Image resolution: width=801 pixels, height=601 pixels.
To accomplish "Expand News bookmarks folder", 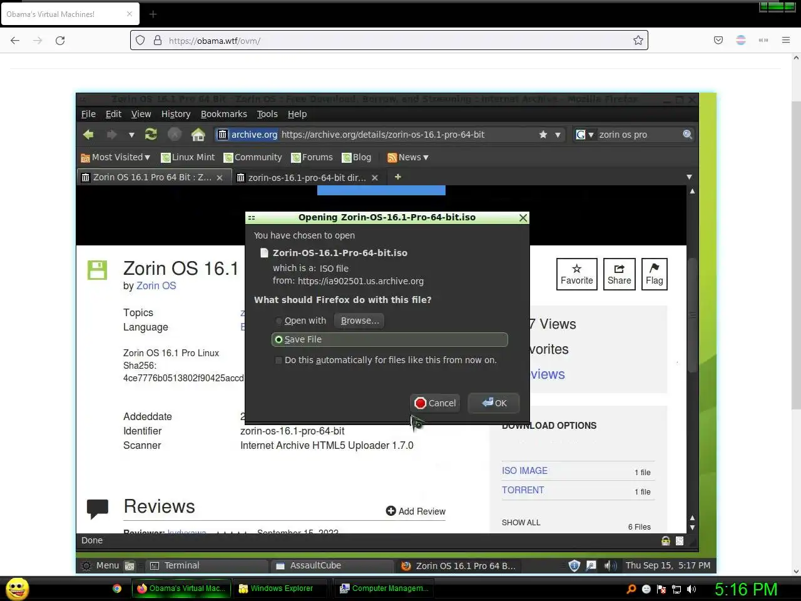I will [x=408, y=157].
